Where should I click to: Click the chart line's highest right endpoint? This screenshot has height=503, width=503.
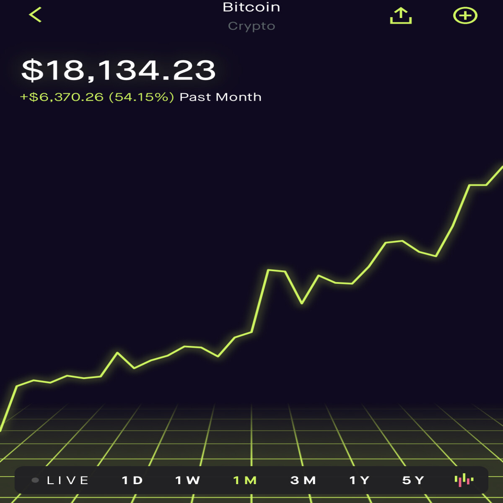tap(501, 168)
